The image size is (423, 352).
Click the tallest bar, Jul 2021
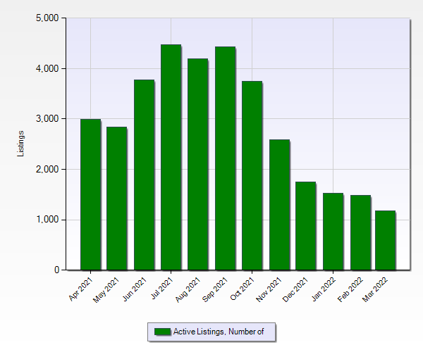pyautogui.click(x=171, y=158)
